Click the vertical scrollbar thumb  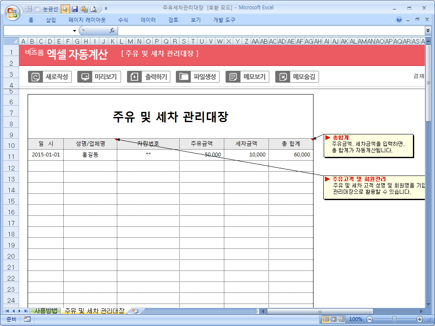(x=428, y=83)
